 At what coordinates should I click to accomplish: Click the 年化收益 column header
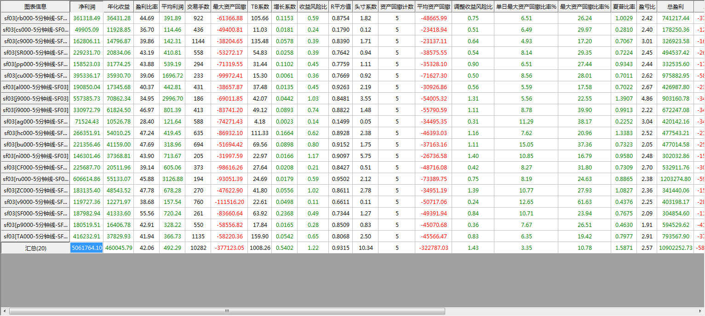coord(119,7)
